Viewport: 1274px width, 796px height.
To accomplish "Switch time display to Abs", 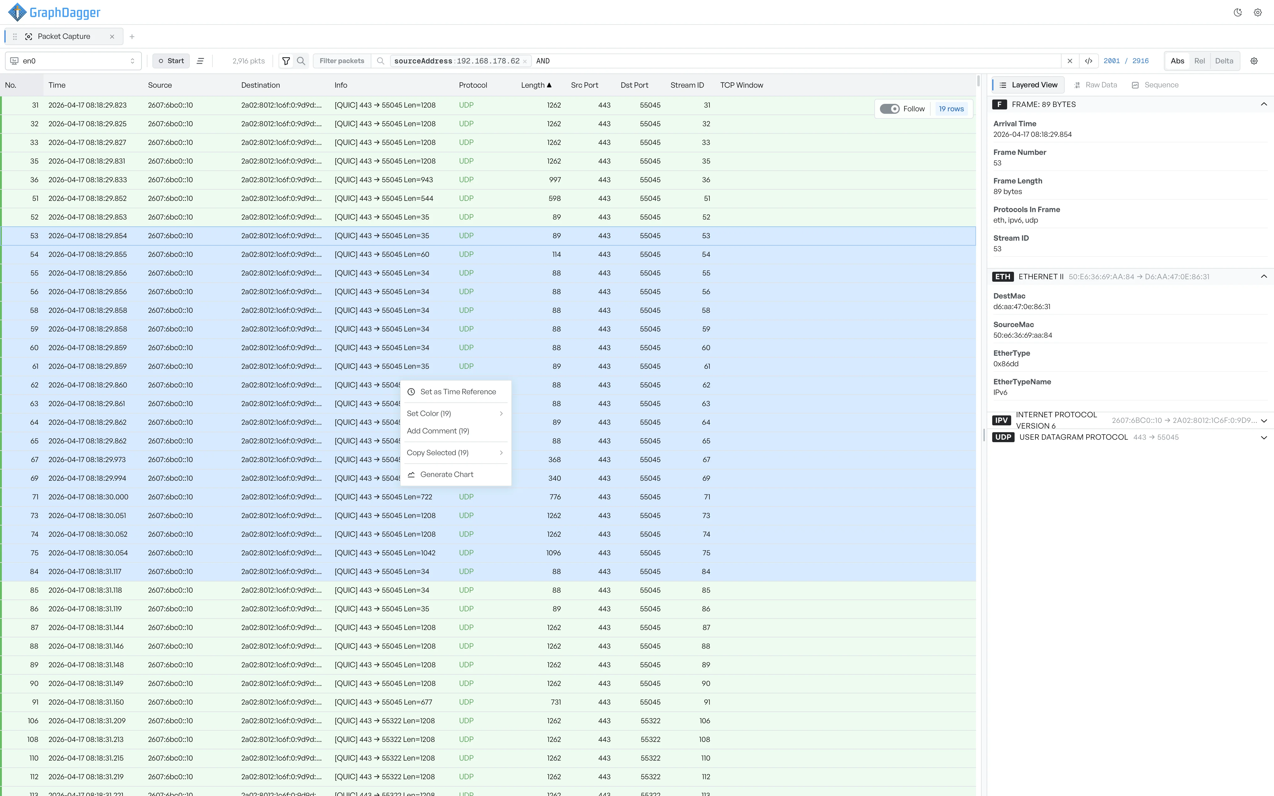I will click(x=1177, y=61).
